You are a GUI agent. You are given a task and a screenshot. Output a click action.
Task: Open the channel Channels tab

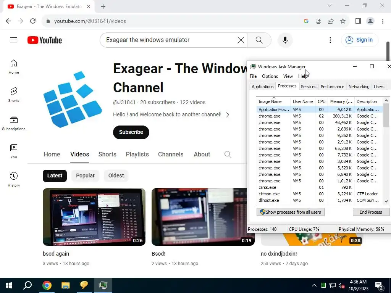[171, 155]
